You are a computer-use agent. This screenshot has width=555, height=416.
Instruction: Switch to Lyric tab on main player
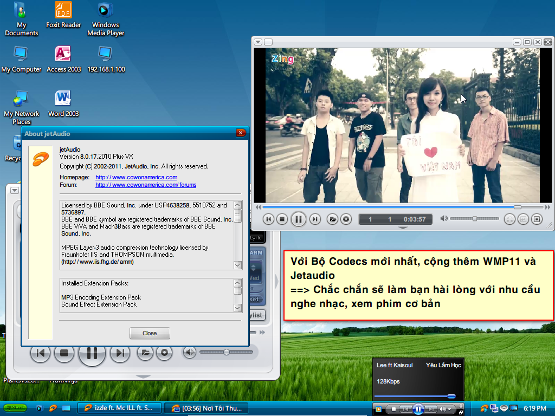[x=256, y=238]
